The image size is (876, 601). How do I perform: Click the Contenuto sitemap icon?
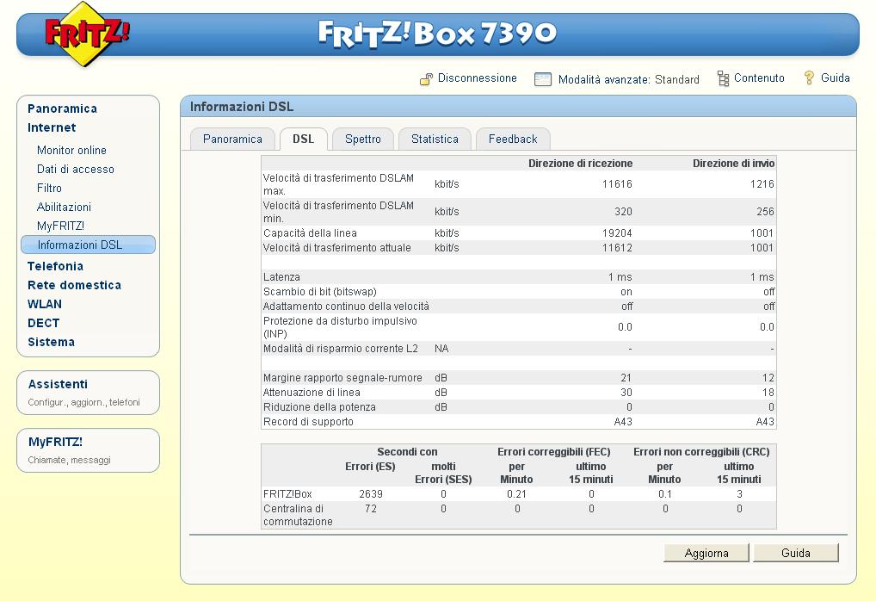coord(723,79)
